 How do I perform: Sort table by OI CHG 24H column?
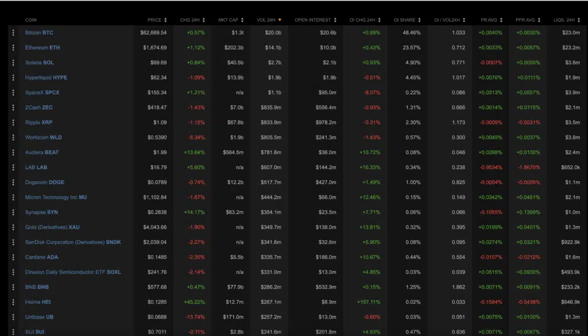click(x=365, y=20)
